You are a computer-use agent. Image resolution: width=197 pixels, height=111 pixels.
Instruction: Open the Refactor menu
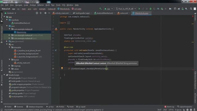[x=41, y=5]
